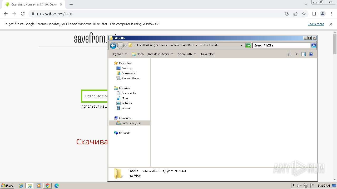Click Local Disk (C:) breadcrumb
Viewport: 337px width, 189px height.
(x=146, y=45)
